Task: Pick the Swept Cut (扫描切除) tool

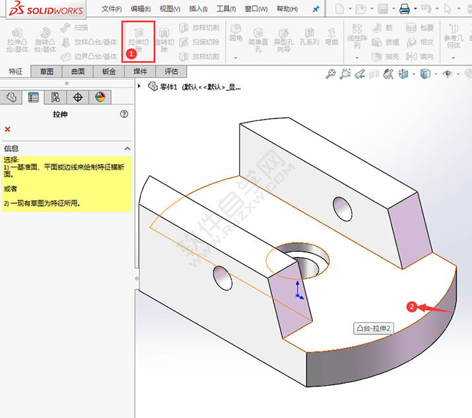Action: click(x=199, y=42)
